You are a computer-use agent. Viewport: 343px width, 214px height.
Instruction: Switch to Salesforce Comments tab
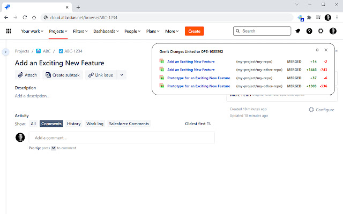click(x=129, y=124)
